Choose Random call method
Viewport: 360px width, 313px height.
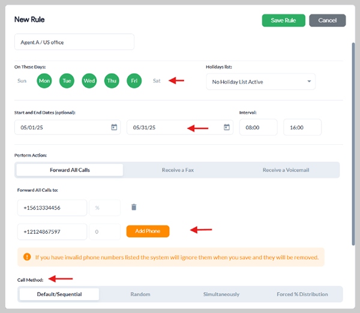[x=140, y=294]
